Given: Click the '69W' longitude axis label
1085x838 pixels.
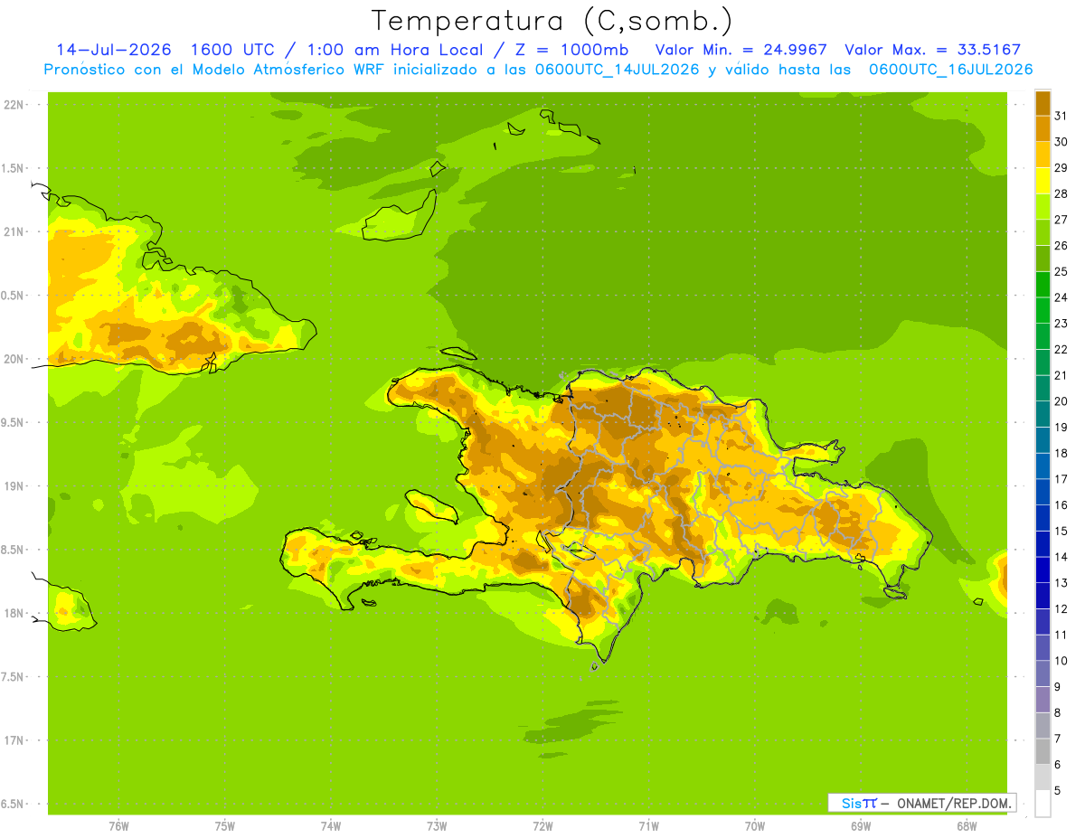Looking at the screenshot, I should [861, 825].
